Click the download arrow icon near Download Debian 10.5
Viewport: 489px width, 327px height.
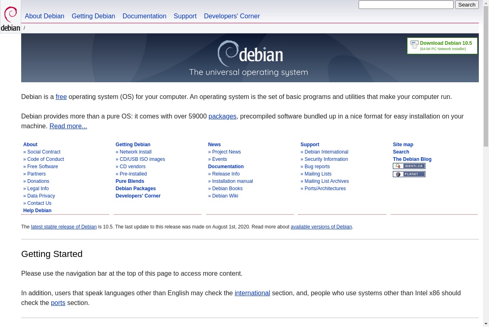(x=414, y=45)
